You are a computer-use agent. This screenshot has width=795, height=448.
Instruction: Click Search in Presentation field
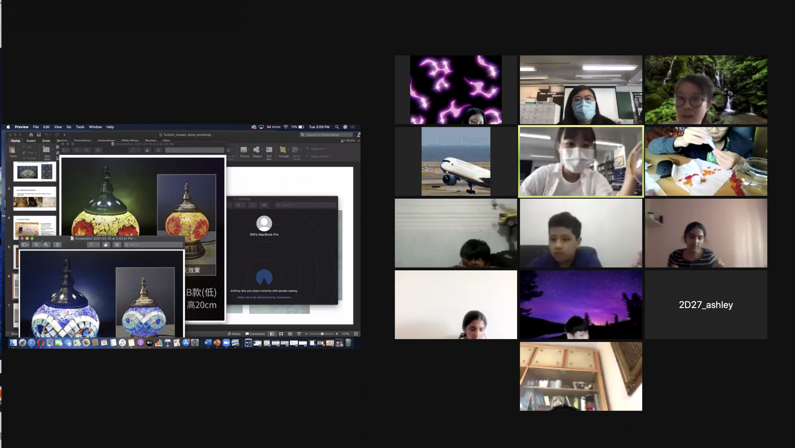326,134
